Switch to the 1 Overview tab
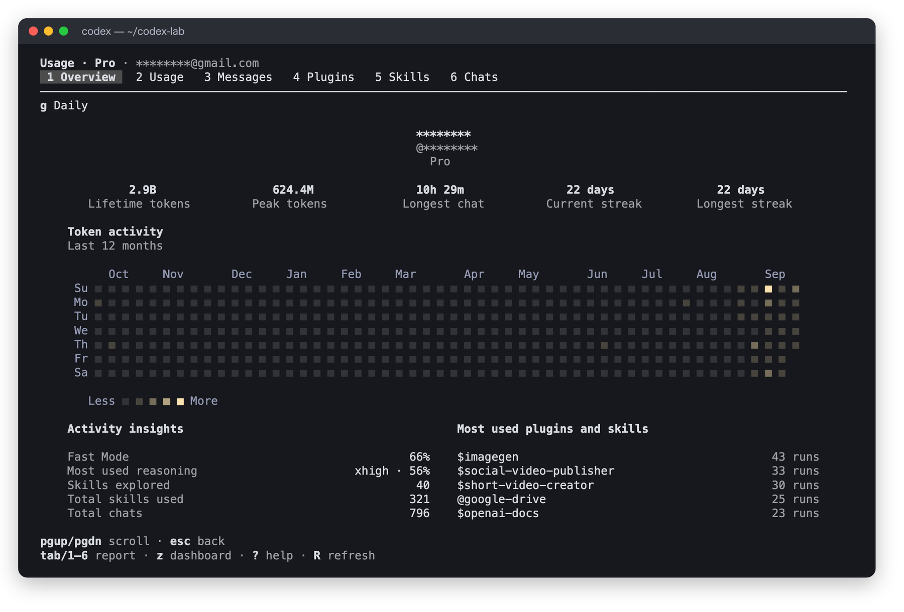Viewport: 904px width, 612px height. 81,77
